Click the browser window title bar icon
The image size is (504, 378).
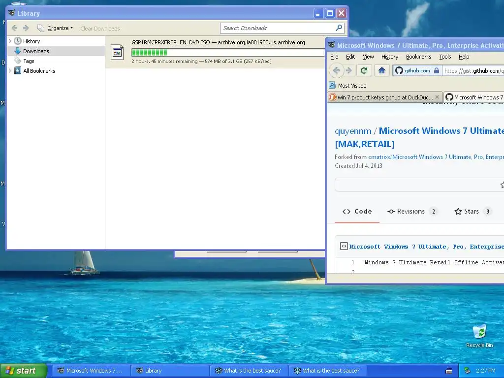click(x=332, y=45)
